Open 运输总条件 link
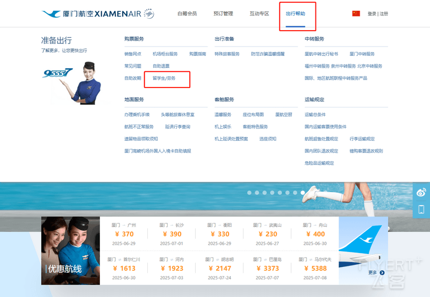The width and height of the screenshot is (430, 297). point(315,114)
